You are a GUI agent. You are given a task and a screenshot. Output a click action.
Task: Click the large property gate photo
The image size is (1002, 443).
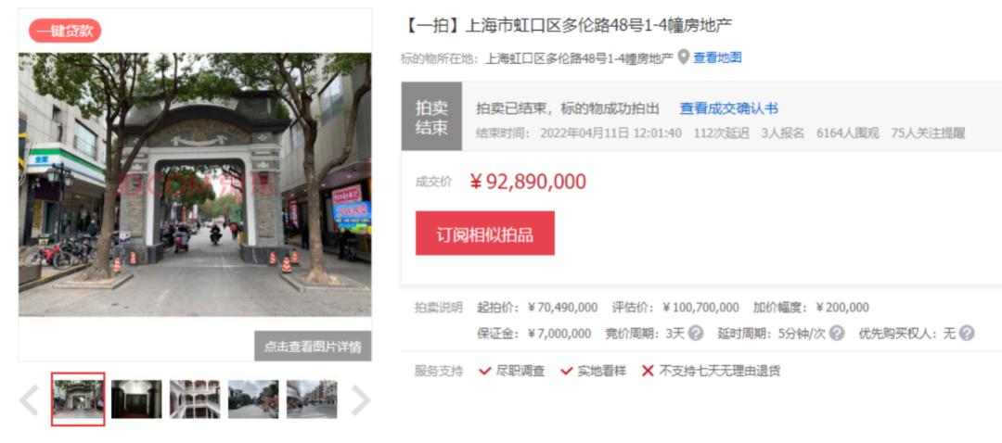195,184
